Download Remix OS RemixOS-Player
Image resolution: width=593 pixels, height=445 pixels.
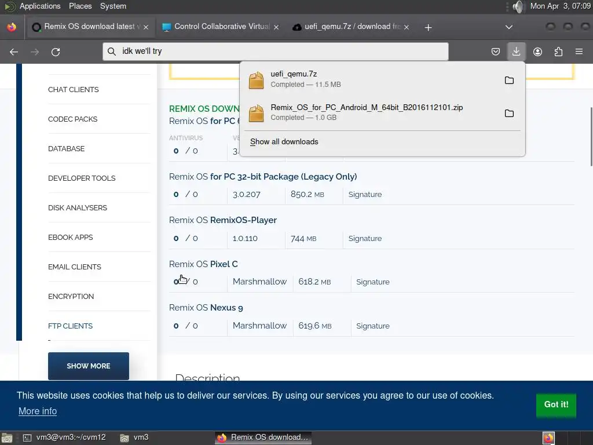[x=223, y=220]
